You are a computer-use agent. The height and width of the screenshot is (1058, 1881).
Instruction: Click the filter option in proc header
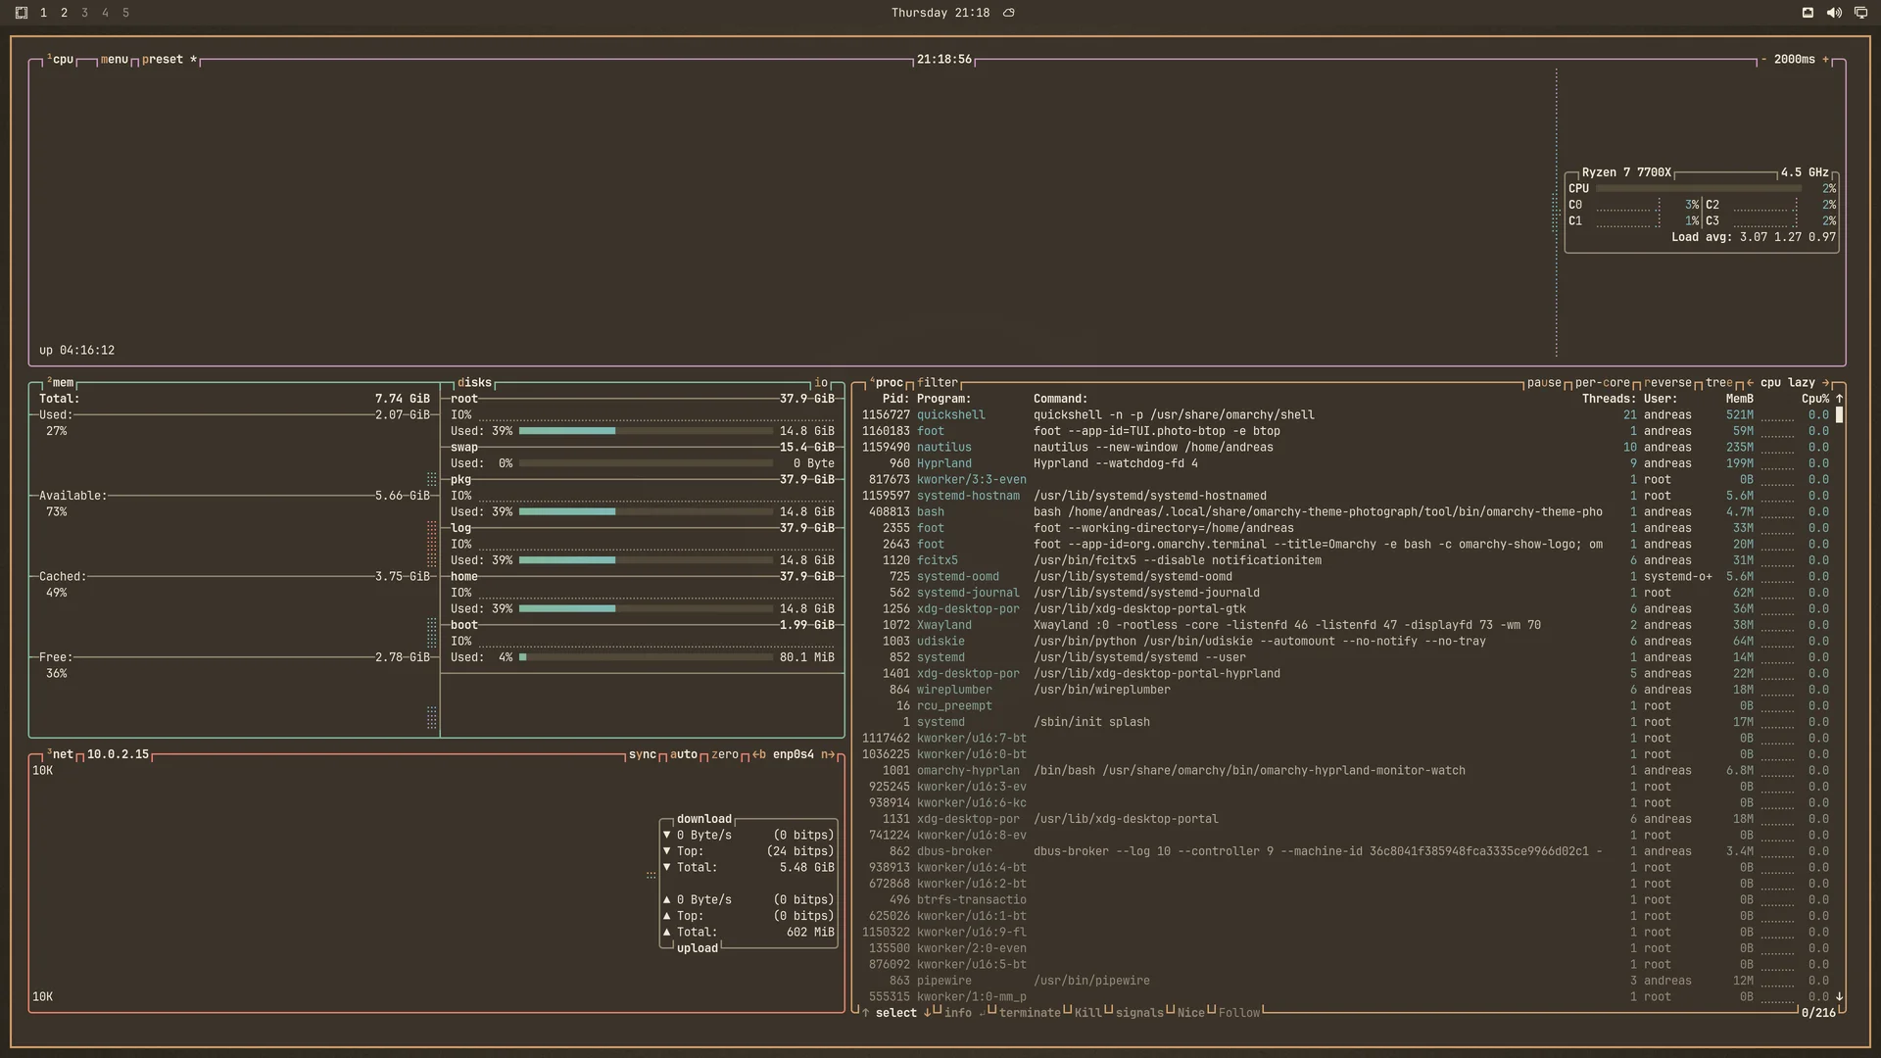[x=938, y=383]
